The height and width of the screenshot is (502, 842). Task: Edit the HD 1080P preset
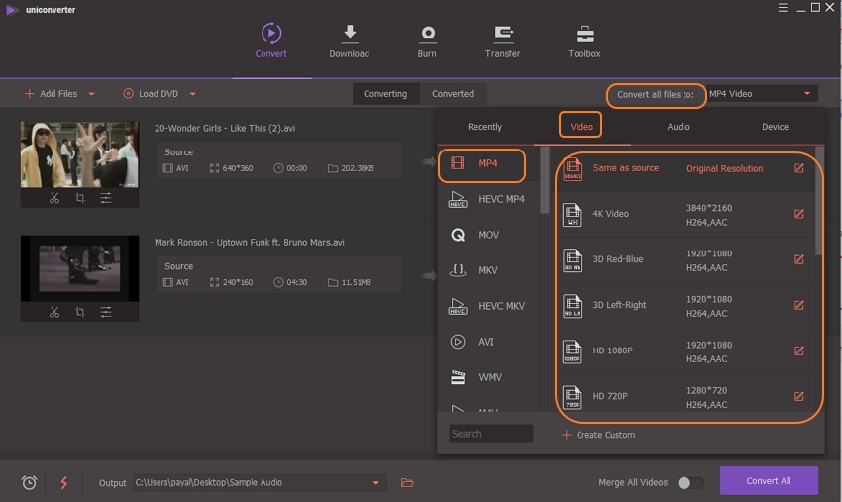(799, 351)
